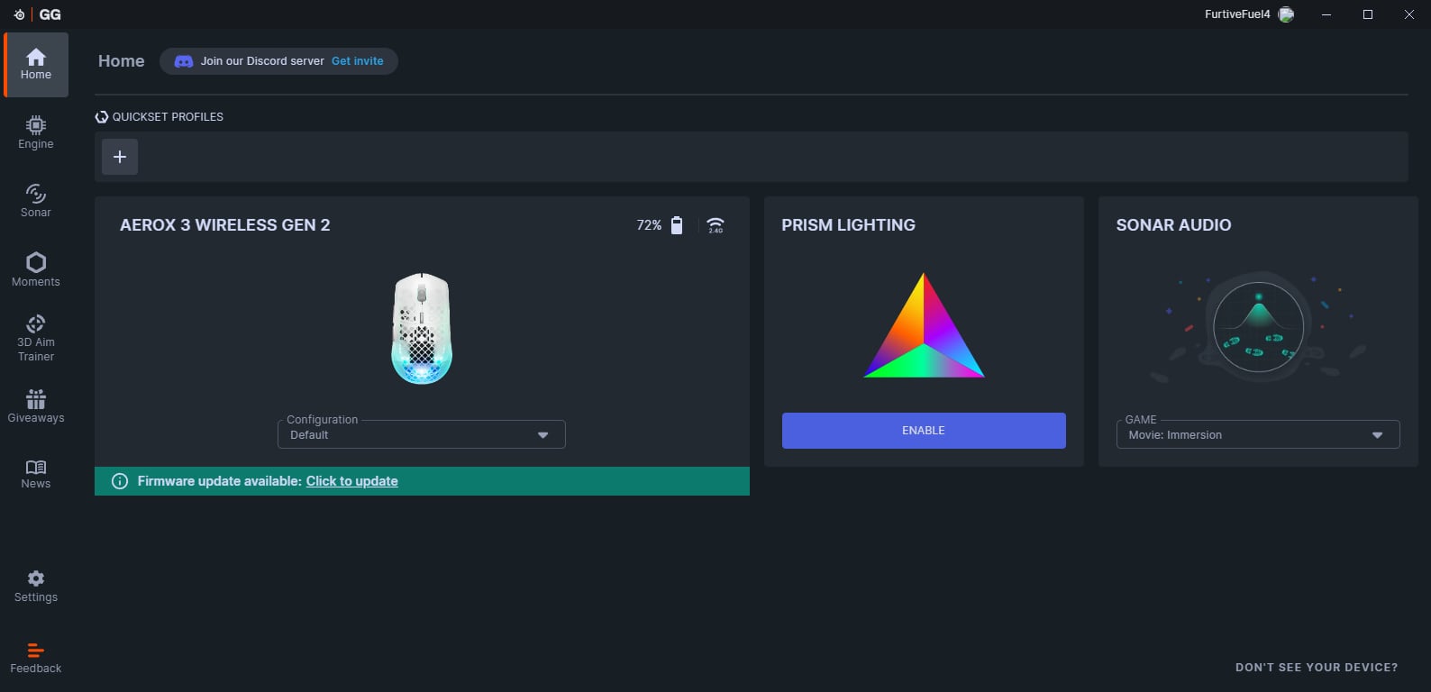Click to update the firmware
Viewport: 1431px width, 692px height.
click(x=351, y=481)
